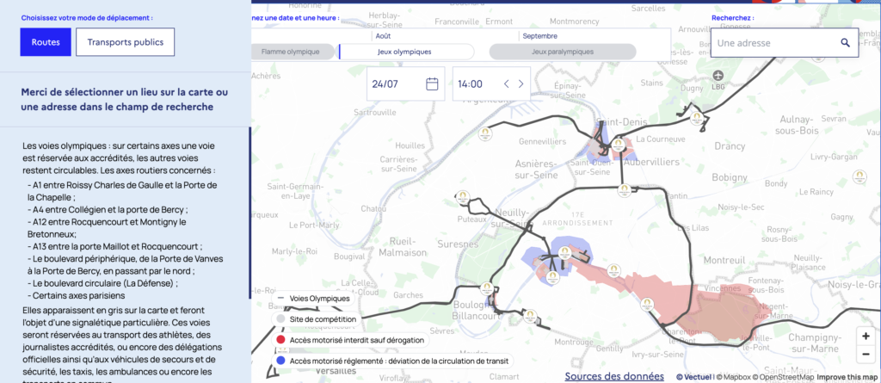Viewport: 881px width, 383px height.
Task: Click the venue marker right of Saint-Denis blue zone
Action: (x=618, y=145)
